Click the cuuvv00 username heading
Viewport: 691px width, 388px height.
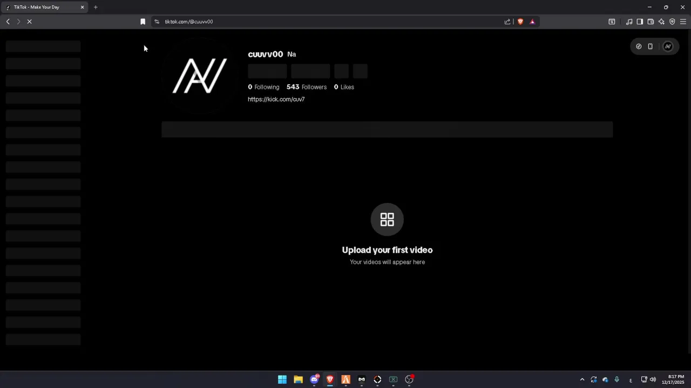266,54
